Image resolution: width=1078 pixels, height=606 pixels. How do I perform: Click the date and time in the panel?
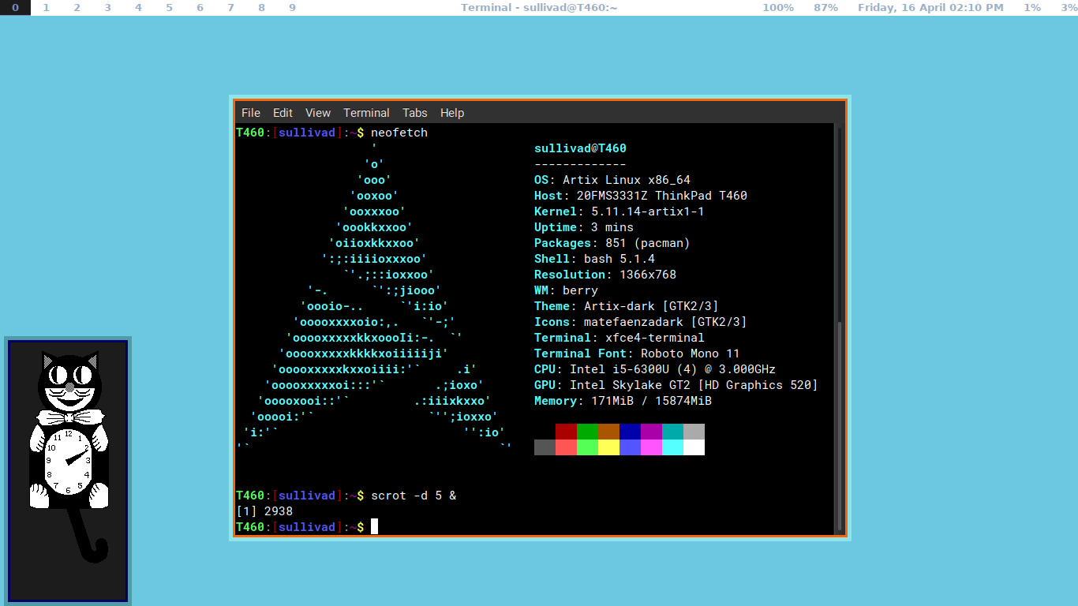(x=930, y=8)
